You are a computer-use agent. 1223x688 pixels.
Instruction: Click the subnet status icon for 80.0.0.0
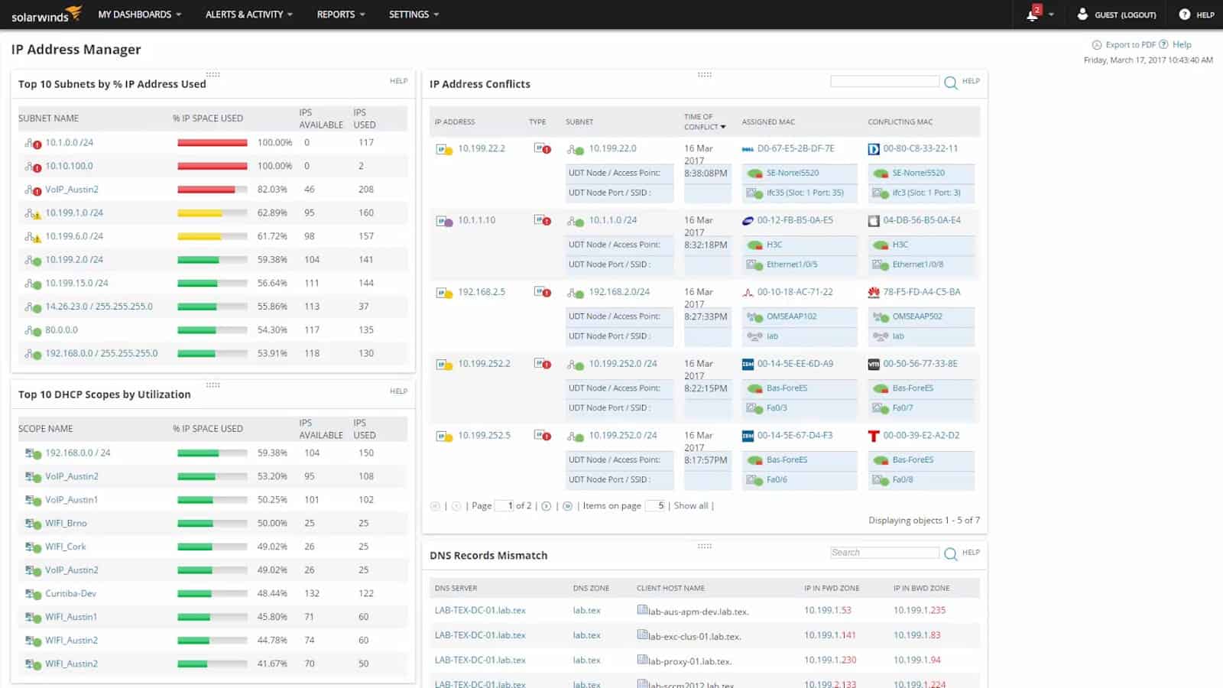pos(32,330)
